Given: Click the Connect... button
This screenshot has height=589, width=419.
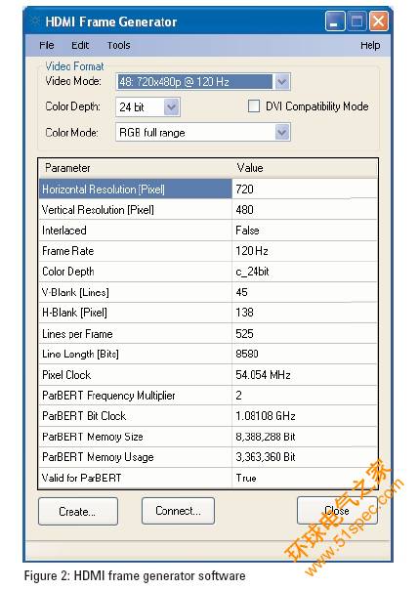Looking at the screenshot, I should coord(178,511).
